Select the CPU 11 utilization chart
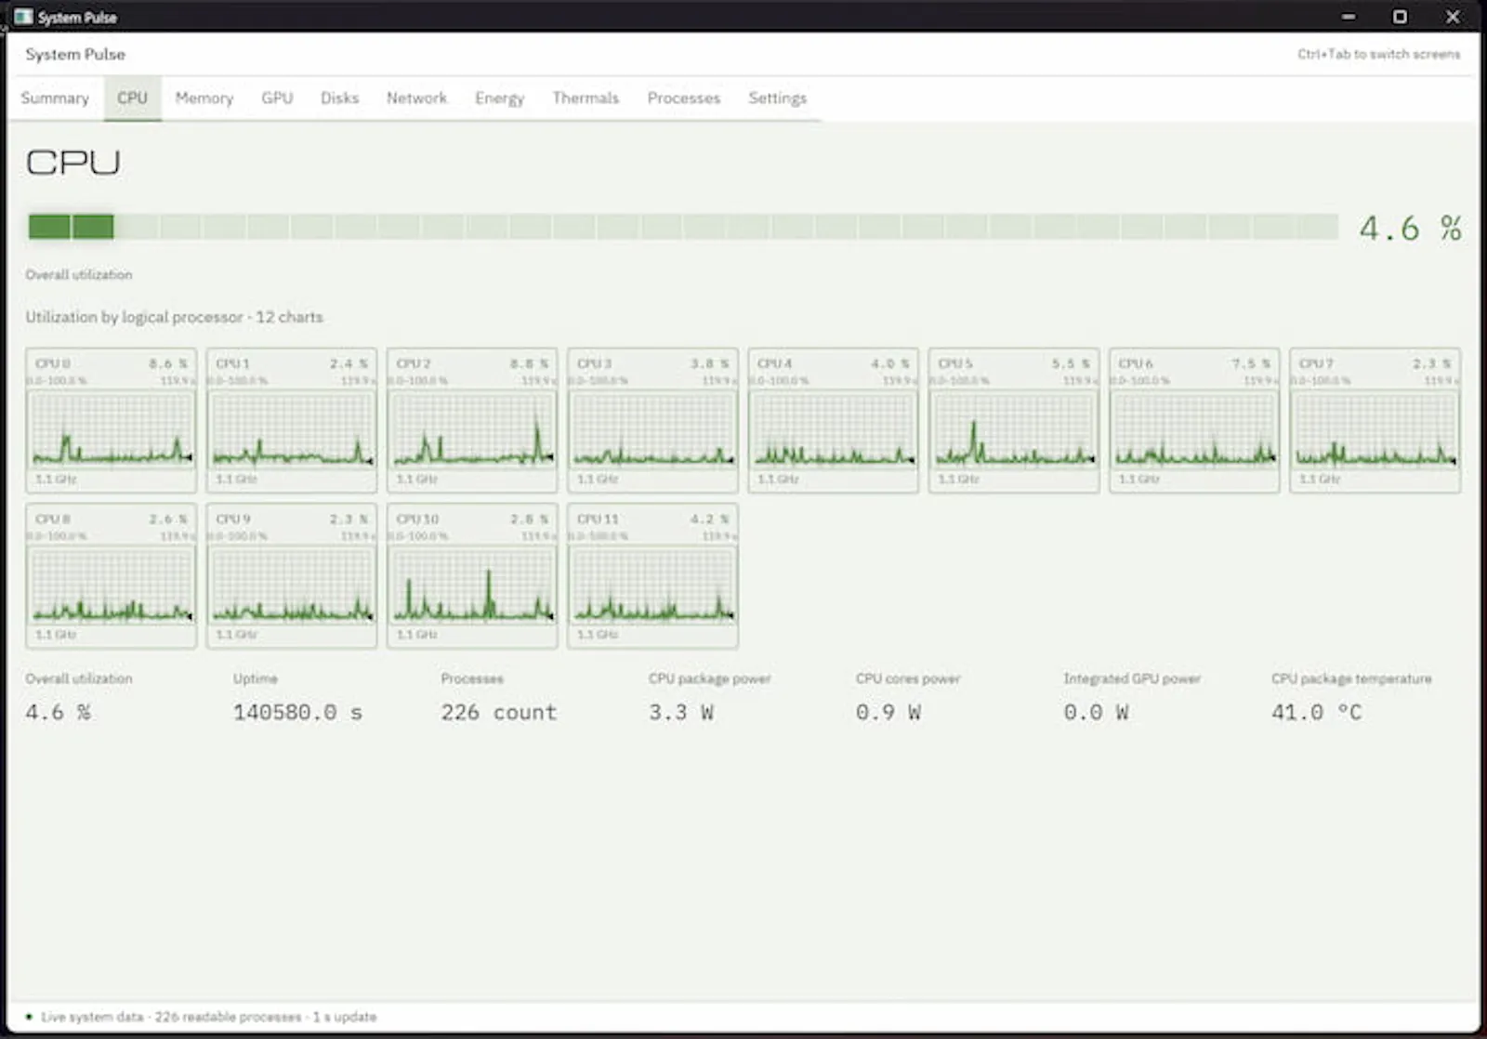The height and width of the screenshot is (1039, 1487). pos(652,575)
